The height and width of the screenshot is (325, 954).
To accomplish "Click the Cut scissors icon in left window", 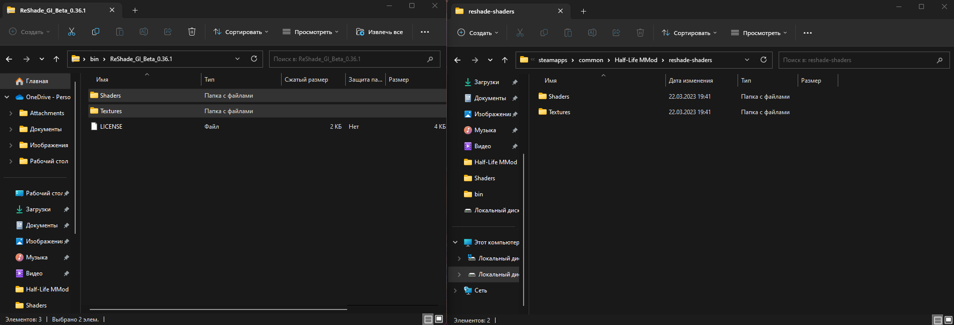I will (x=72, y=32).
